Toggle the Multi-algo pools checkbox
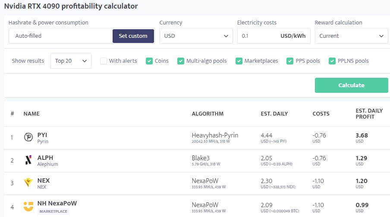 pyautogui.click(x=181, y=61)
